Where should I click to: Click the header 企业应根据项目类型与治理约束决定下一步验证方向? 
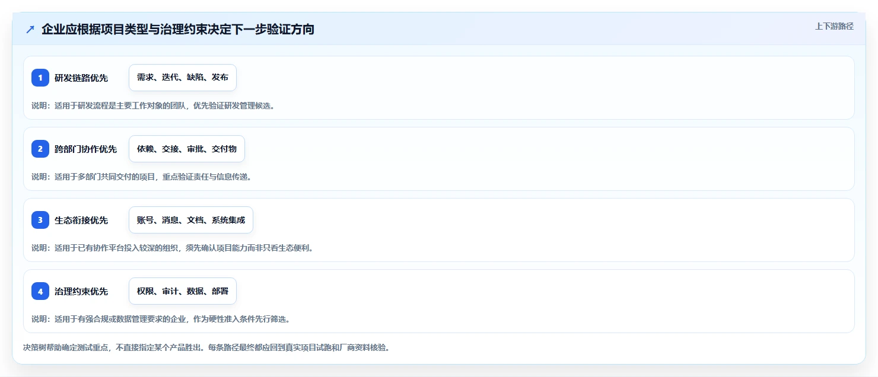coord(178,30)
